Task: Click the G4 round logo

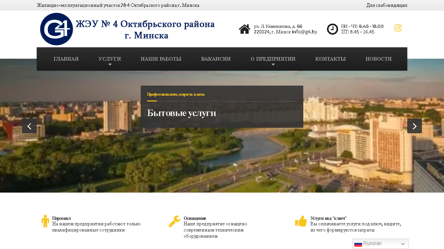Action: (x=57, y=29)
